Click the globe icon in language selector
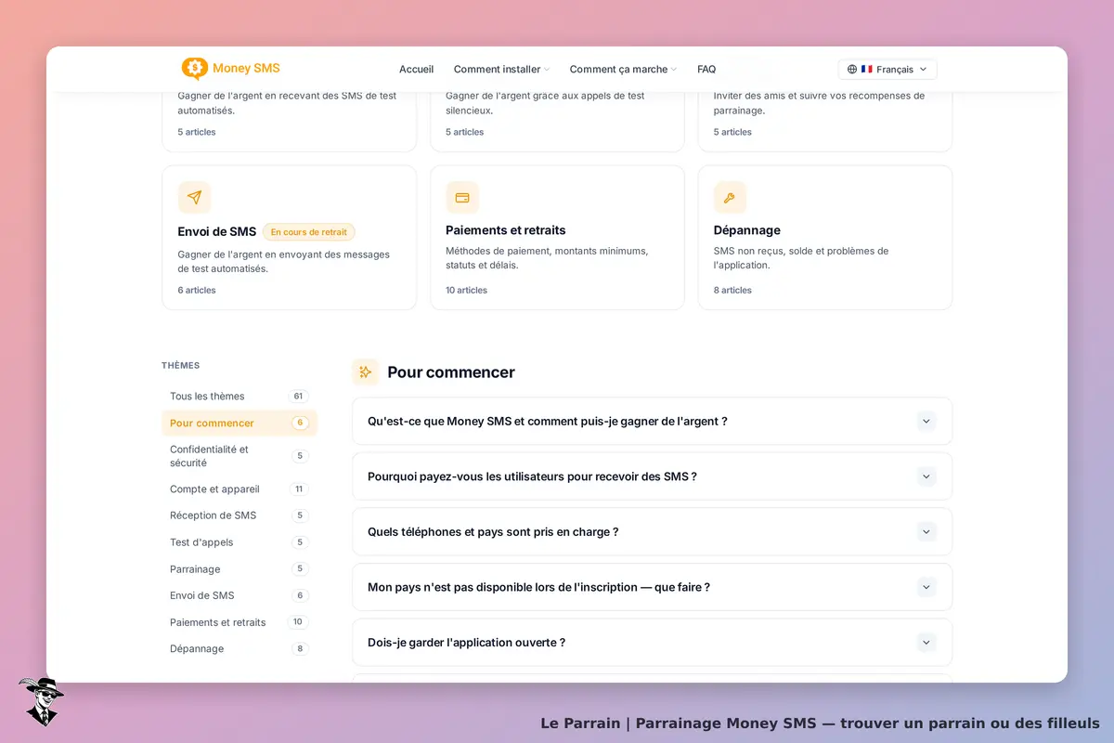1114x743 pixels. [x=852, y=70]
